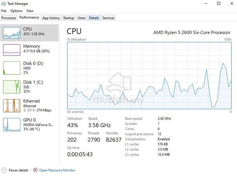Open the Options menu
The width and height of the screenshot is (237, 176).
[x=16, y=11]
